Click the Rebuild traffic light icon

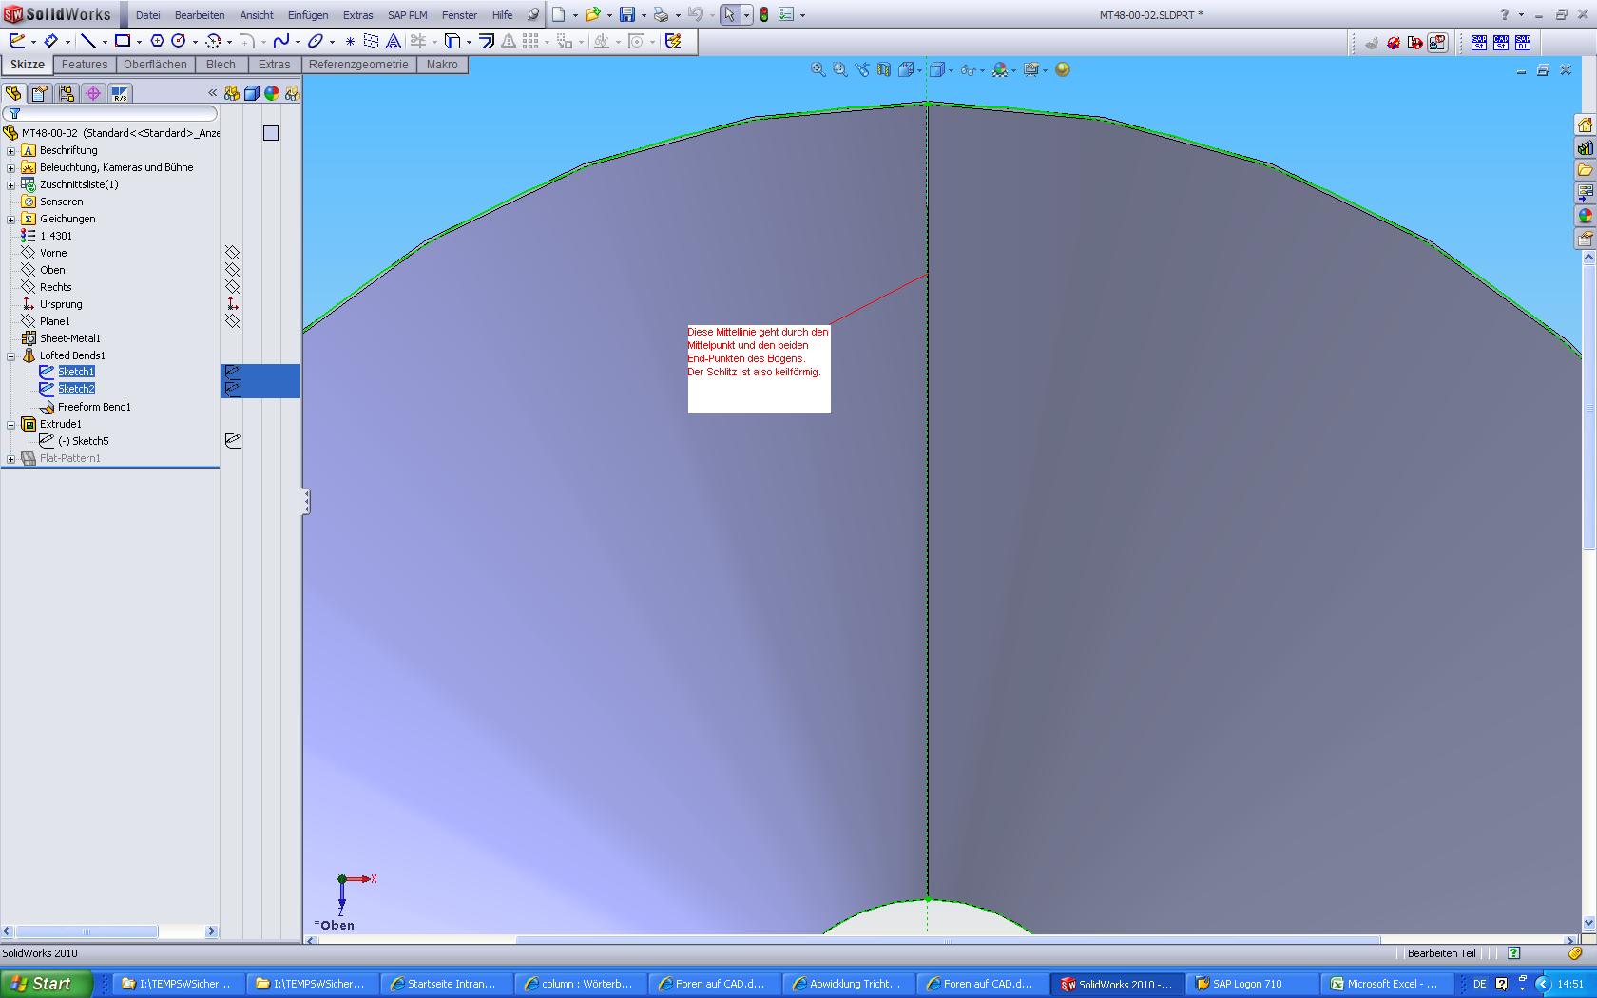pos(763,14)
